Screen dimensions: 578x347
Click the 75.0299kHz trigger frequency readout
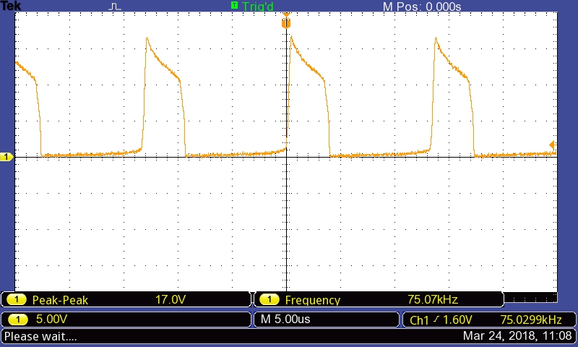(531, 320)
